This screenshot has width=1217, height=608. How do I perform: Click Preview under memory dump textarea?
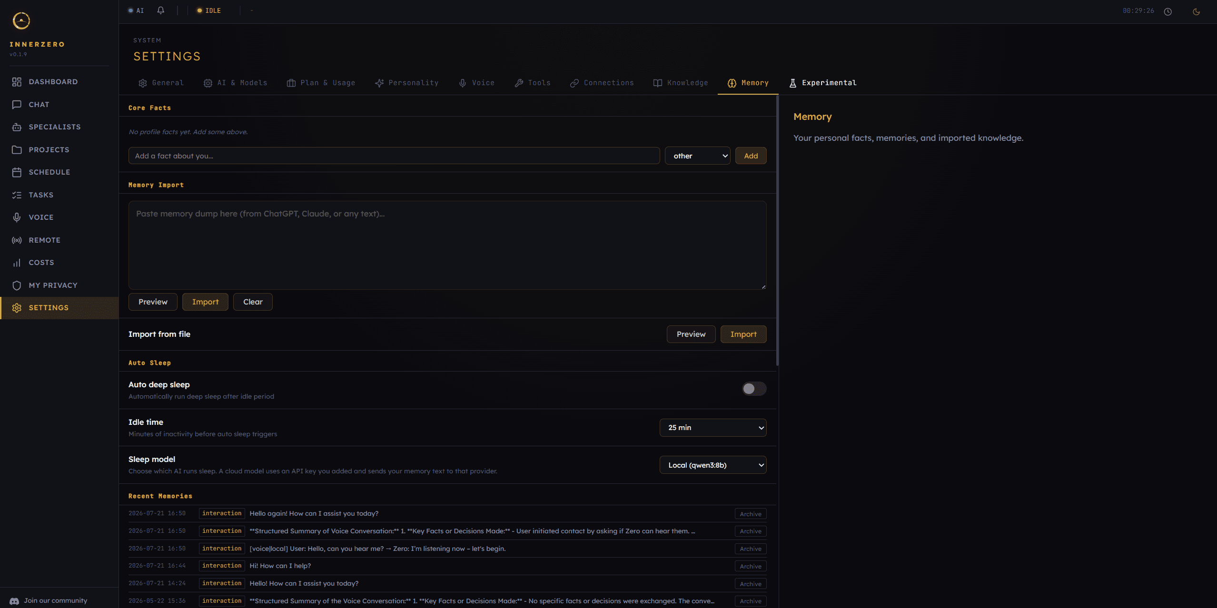153,302
